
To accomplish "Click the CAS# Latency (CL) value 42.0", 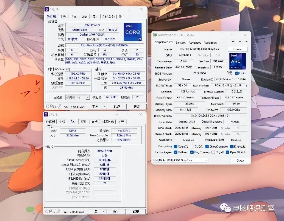I will pyautogui.click(x=104, y=160).
